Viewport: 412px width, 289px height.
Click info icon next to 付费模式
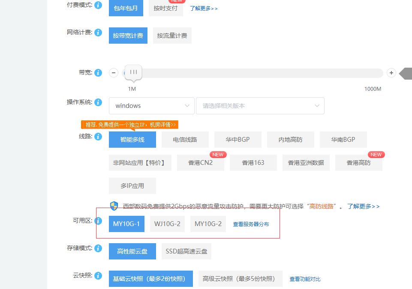tap(98, 5)
